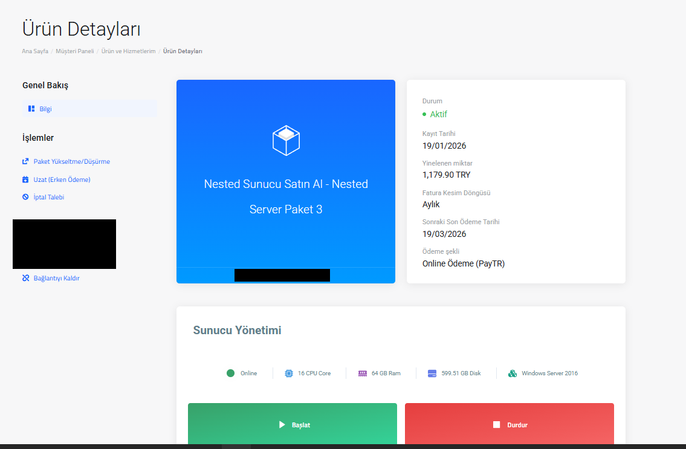686x449 pixels.
Task: Go to Ana Sayfa breadcrumb
Action: coord(35,51)
